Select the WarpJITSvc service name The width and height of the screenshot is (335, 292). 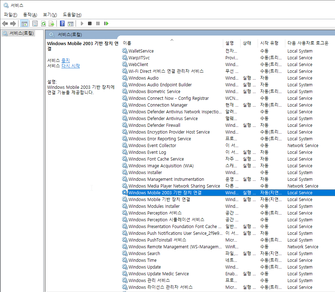pos(139,58)
